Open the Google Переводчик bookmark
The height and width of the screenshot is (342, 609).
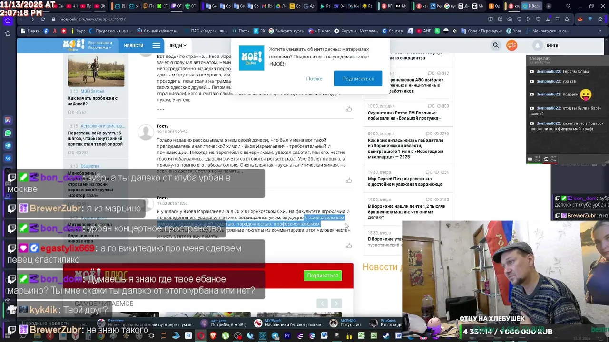481,31
